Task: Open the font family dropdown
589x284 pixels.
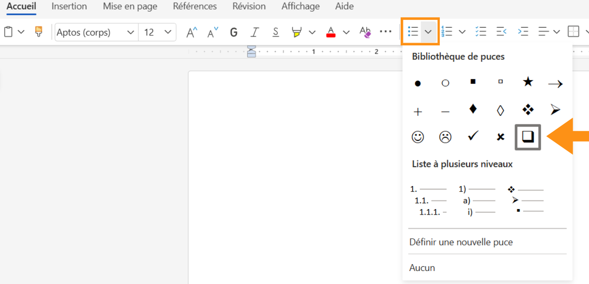Action: pyautogui.click(x=131, y=32)
